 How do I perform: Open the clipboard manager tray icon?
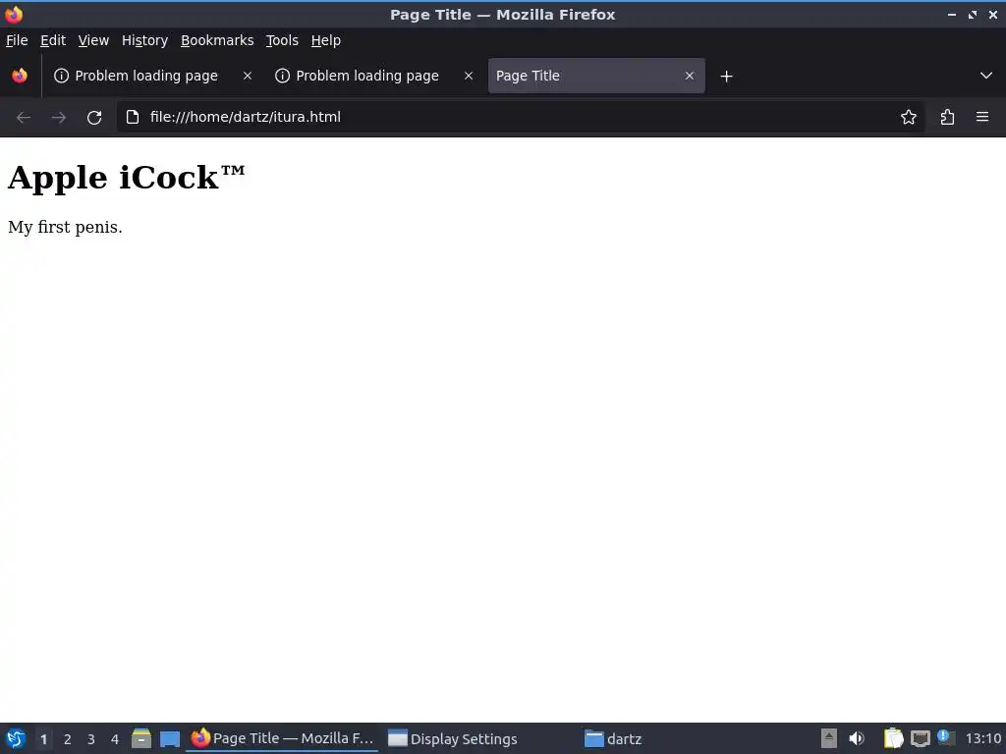pyautogui.click(x=893, y=738)
